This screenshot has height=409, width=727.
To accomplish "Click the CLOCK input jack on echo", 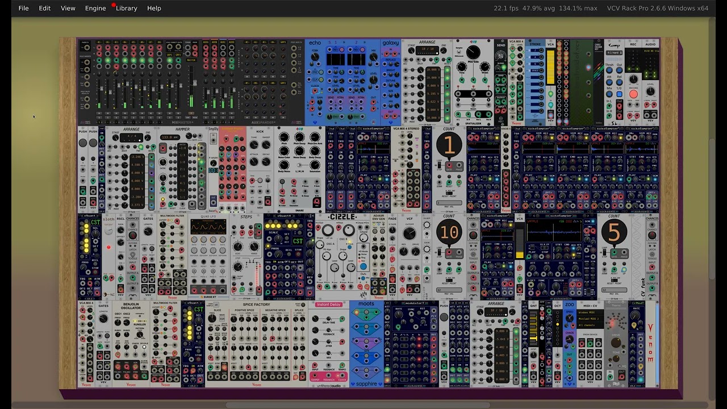I will pos(315,91).
